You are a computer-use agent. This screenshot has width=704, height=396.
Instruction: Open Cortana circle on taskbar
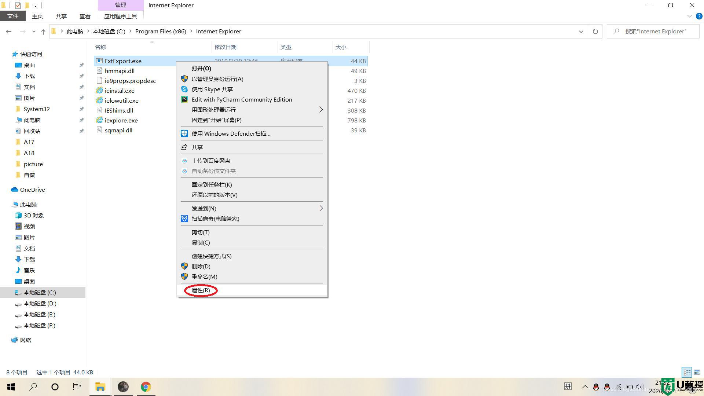(x=55, y=387)
